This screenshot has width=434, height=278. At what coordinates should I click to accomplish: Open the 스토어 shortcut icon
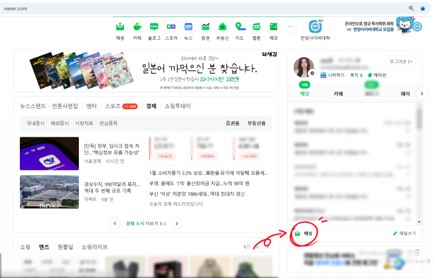pyautogui.click(x=171, y=27)
